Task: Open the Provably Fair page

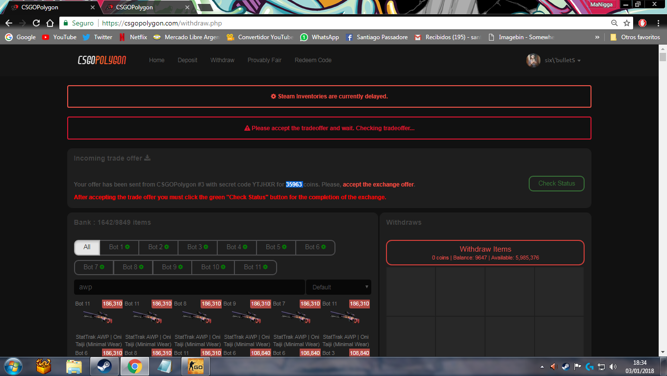Action: point(264,60)
